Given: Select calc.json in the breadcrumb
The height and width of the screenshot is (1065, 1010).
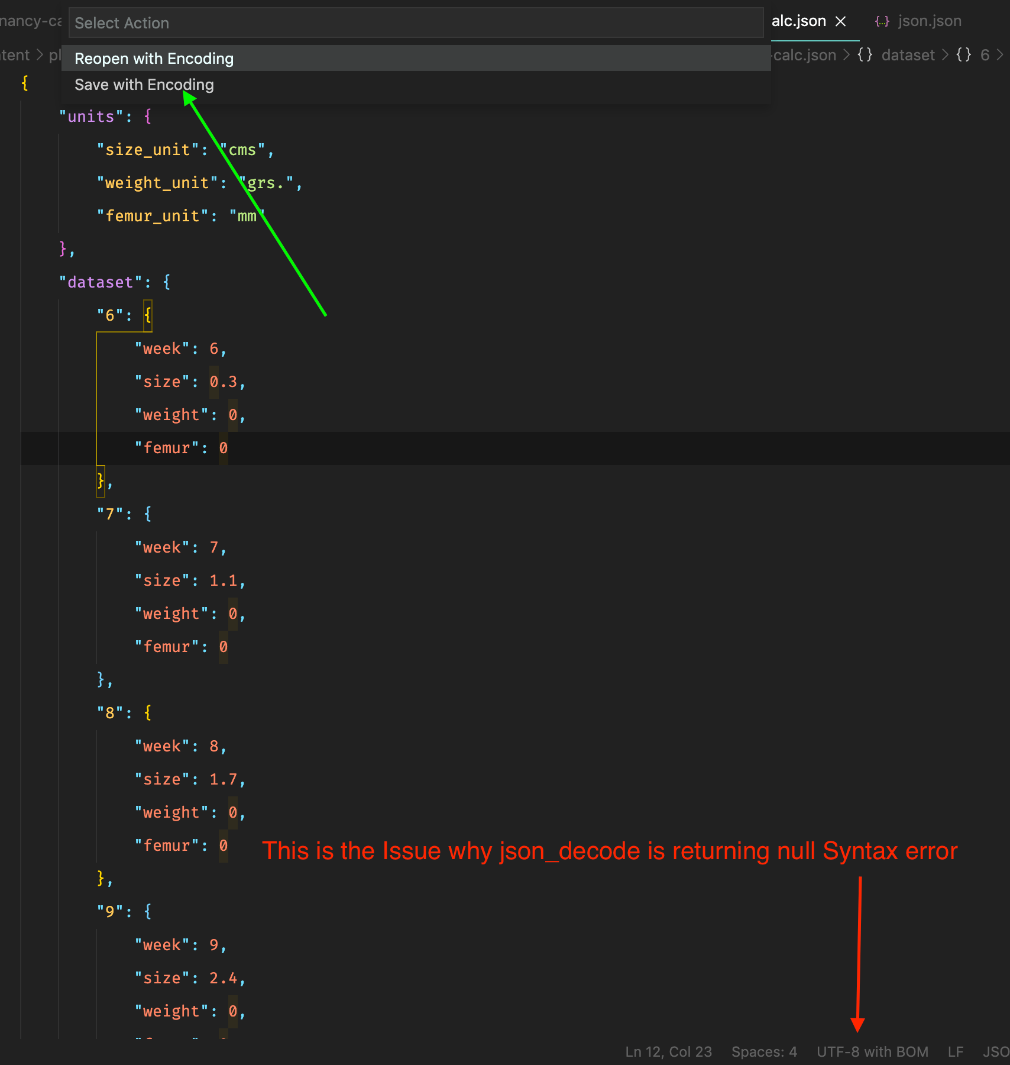Looking at the screenshot, I should [804, 55].
